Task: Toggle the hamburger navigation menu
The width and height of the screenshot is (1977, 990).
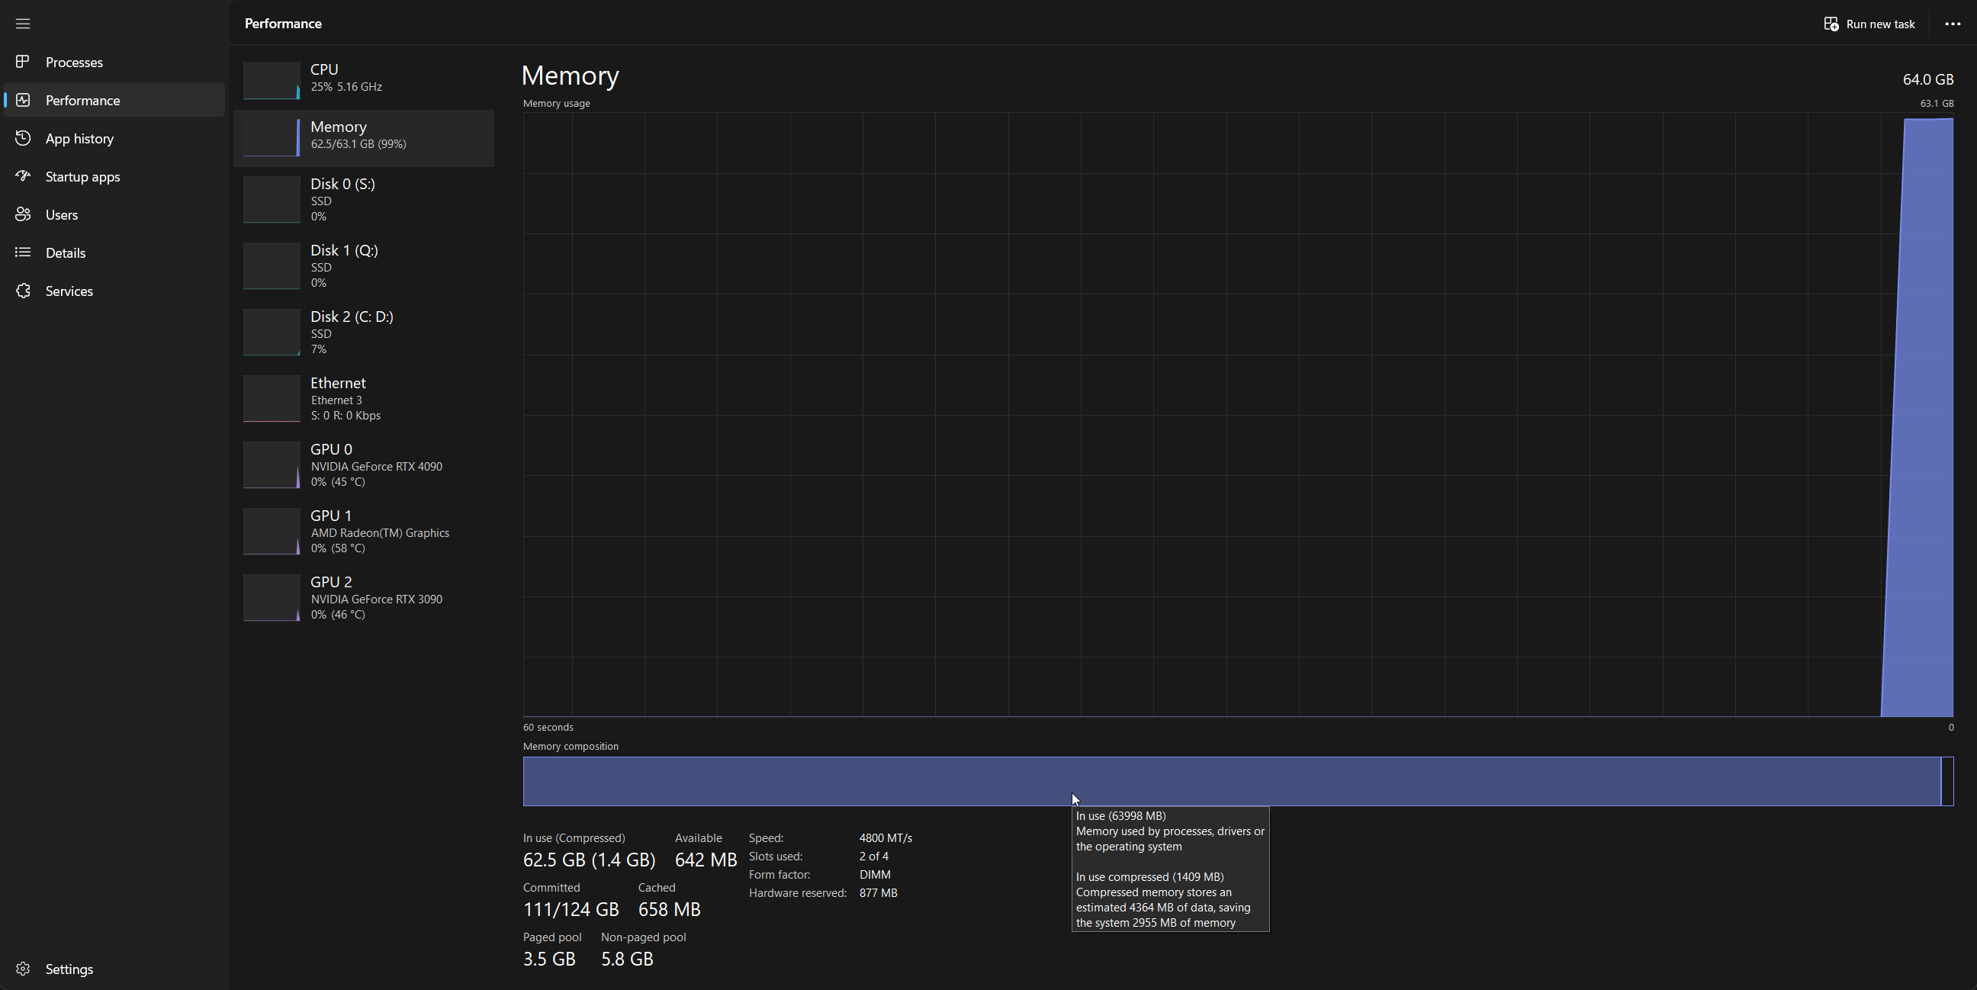Action: pos(23,24)
